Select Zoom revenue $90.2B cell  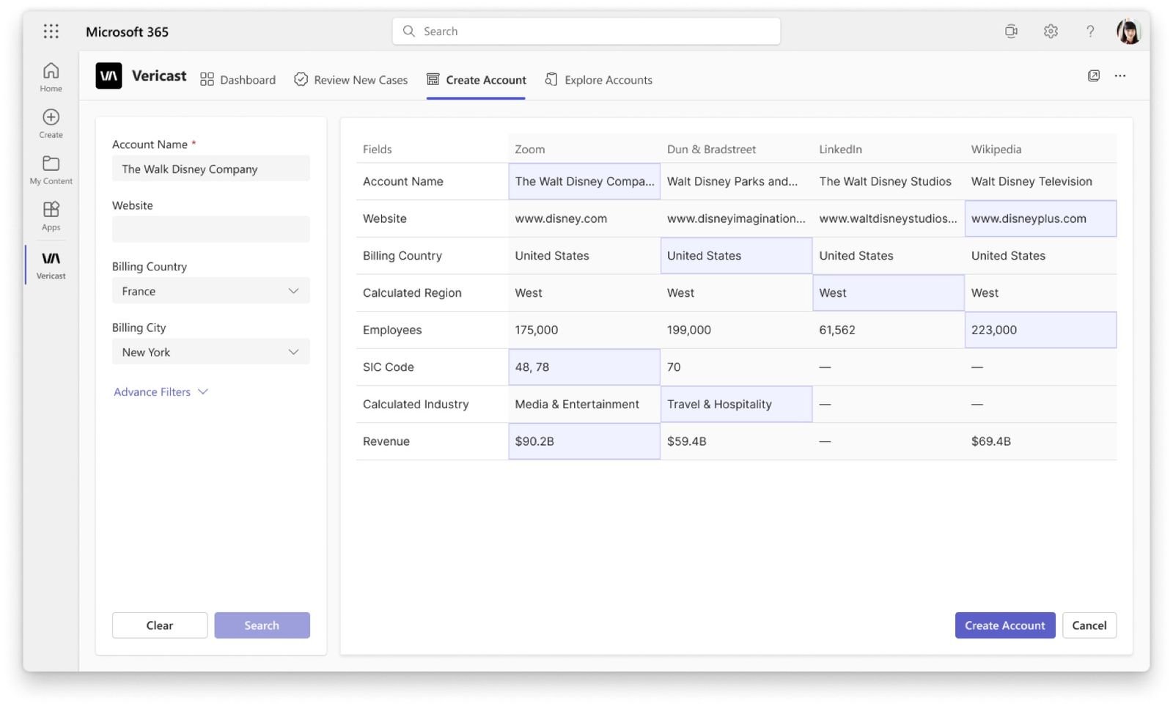584,441
